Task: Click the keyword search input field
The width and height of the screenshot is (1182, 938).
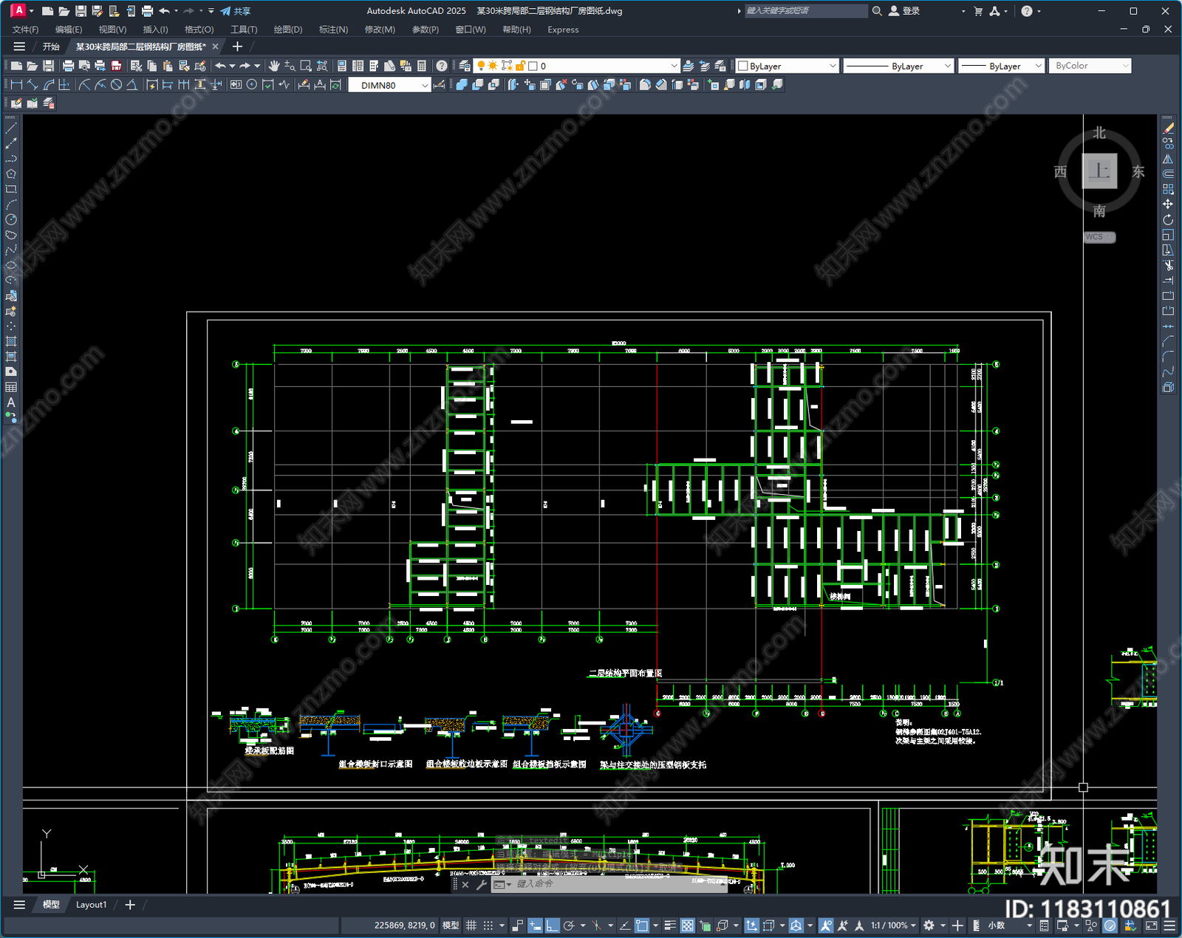Action: point(805,11)
